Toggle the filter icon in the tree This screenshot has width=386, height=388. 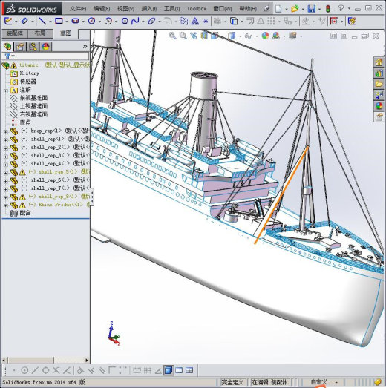point(7,56)
